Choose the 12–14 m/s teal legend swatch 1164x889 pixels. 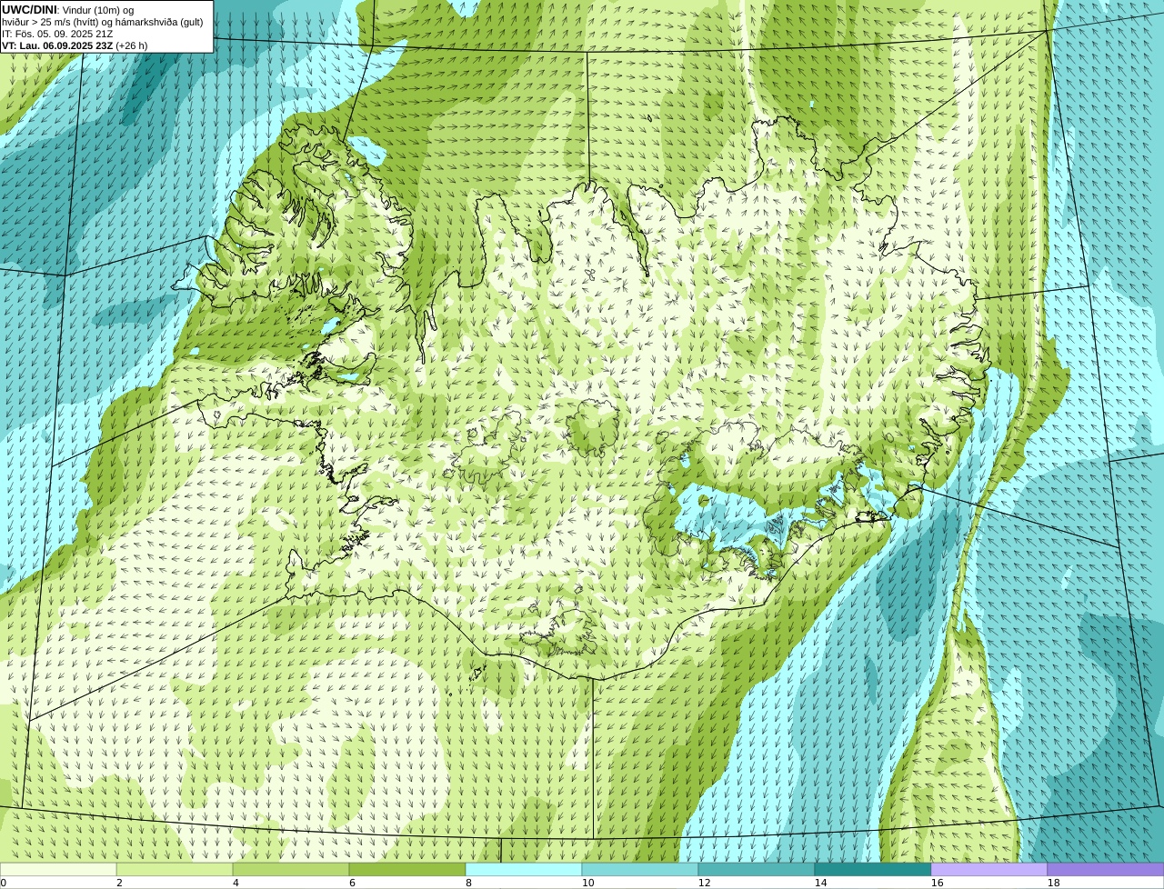pos(757,870)
